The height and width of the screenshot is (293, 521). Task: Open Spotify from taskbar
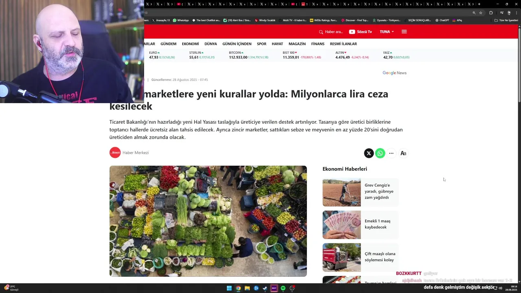pos(283,289)
